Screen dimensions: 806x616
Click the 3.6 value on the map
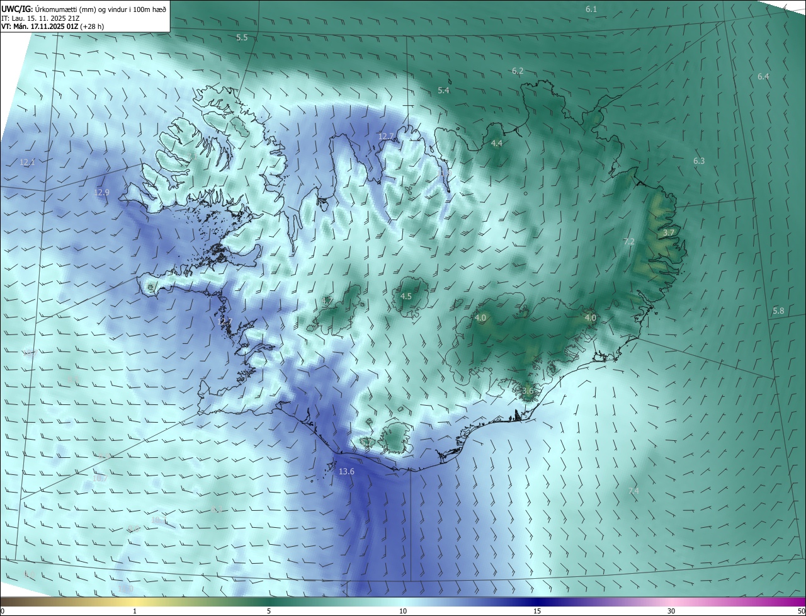click(528, 391)
